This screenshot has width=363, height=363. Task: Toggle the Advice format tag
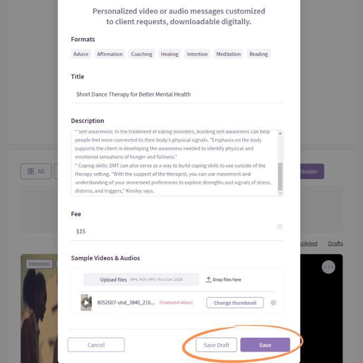pyautogui.click(x=81, y=54)
